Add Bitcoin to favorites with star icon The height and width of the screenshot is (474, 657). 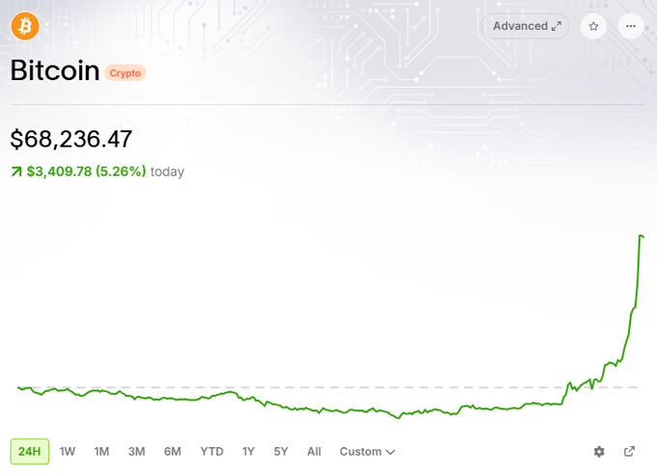[593, 26]
